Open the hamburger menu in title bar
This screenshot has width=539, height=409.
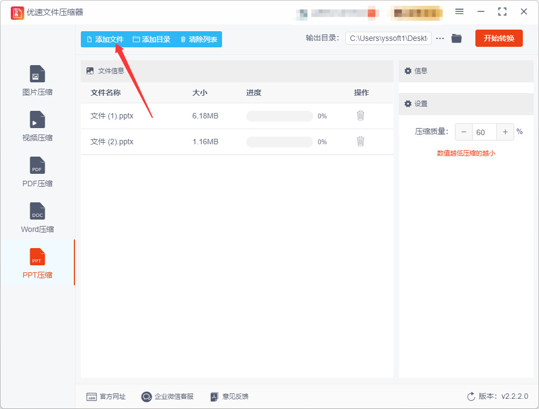pyautogui.click(x=459, y=12)
